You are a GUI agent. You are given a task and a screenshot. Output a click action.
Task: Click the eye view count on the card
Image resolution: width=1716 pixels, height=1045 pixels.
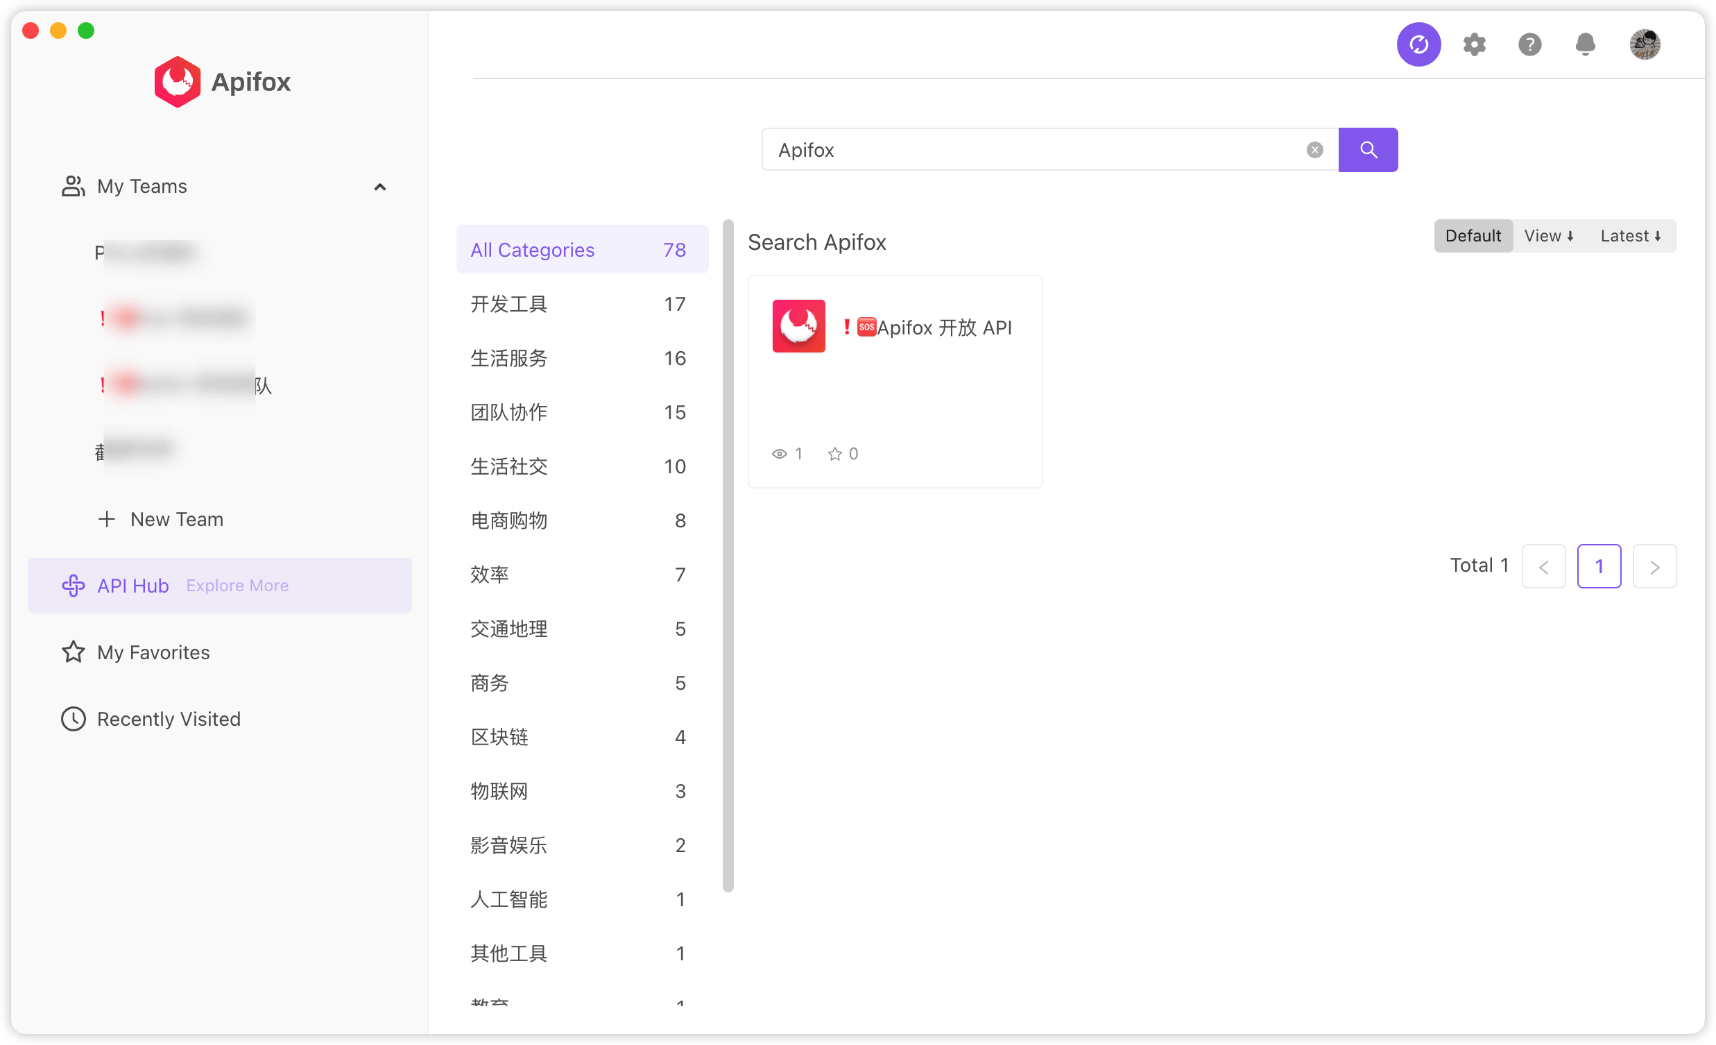tap(787, 454)
